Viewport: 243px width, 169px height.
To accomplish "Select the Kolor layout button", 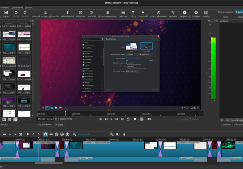I will tap(225, 17).
